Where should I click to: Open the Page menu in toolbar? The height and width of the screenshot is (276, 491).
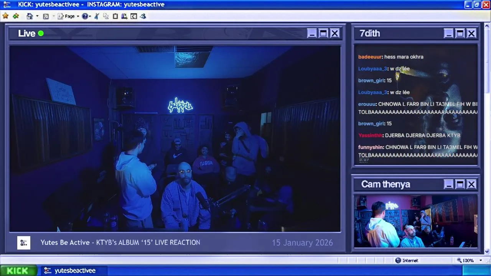click(66, 16)
